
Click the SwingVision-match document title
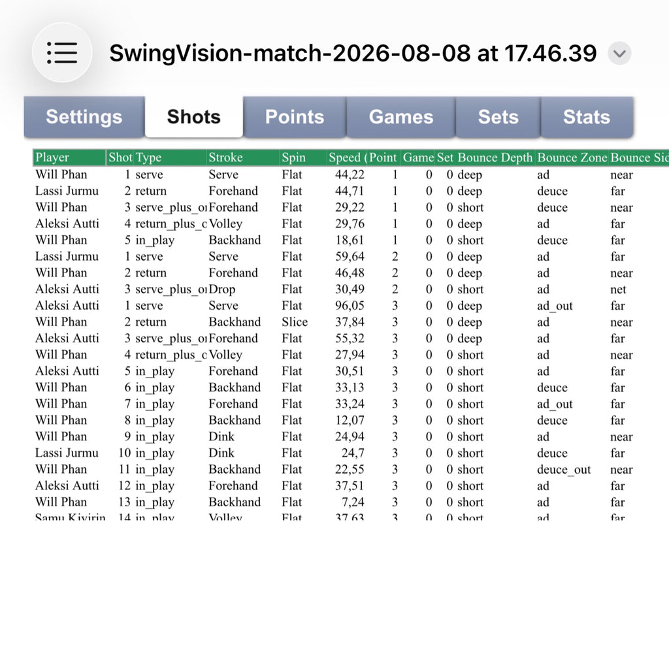[x=353, y=54]
